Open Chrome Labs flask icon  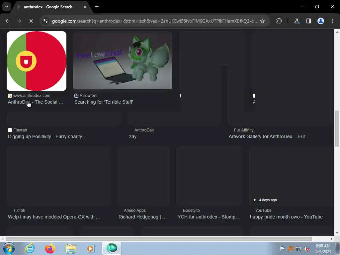pos(297,21)
